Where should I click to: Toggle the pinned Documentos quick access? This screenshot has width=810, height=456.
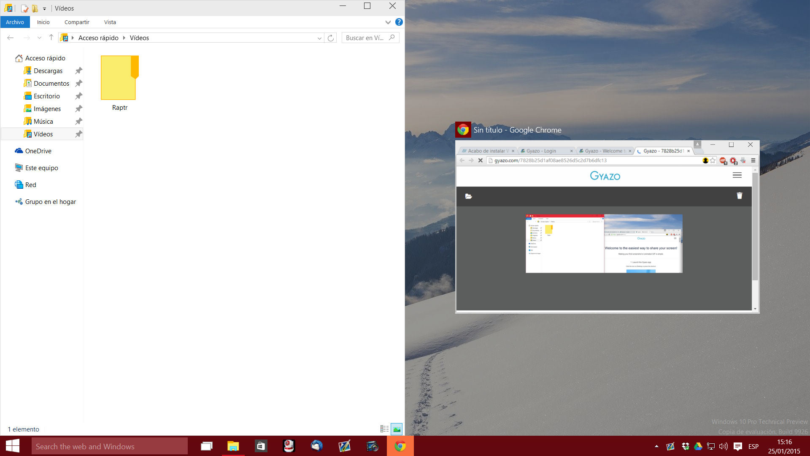tap(78, 84)
